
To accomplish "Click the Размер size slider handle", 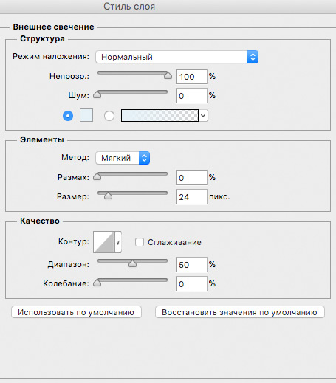I will coord(108,196).
